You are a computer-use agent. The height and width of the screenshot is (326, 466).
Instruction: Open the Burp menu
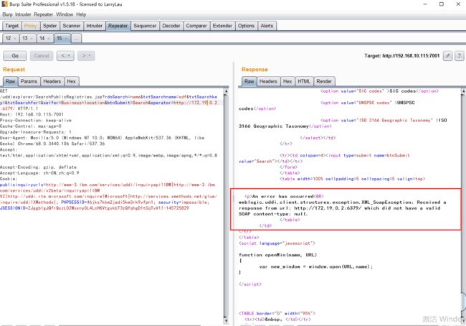click(7, 14)
